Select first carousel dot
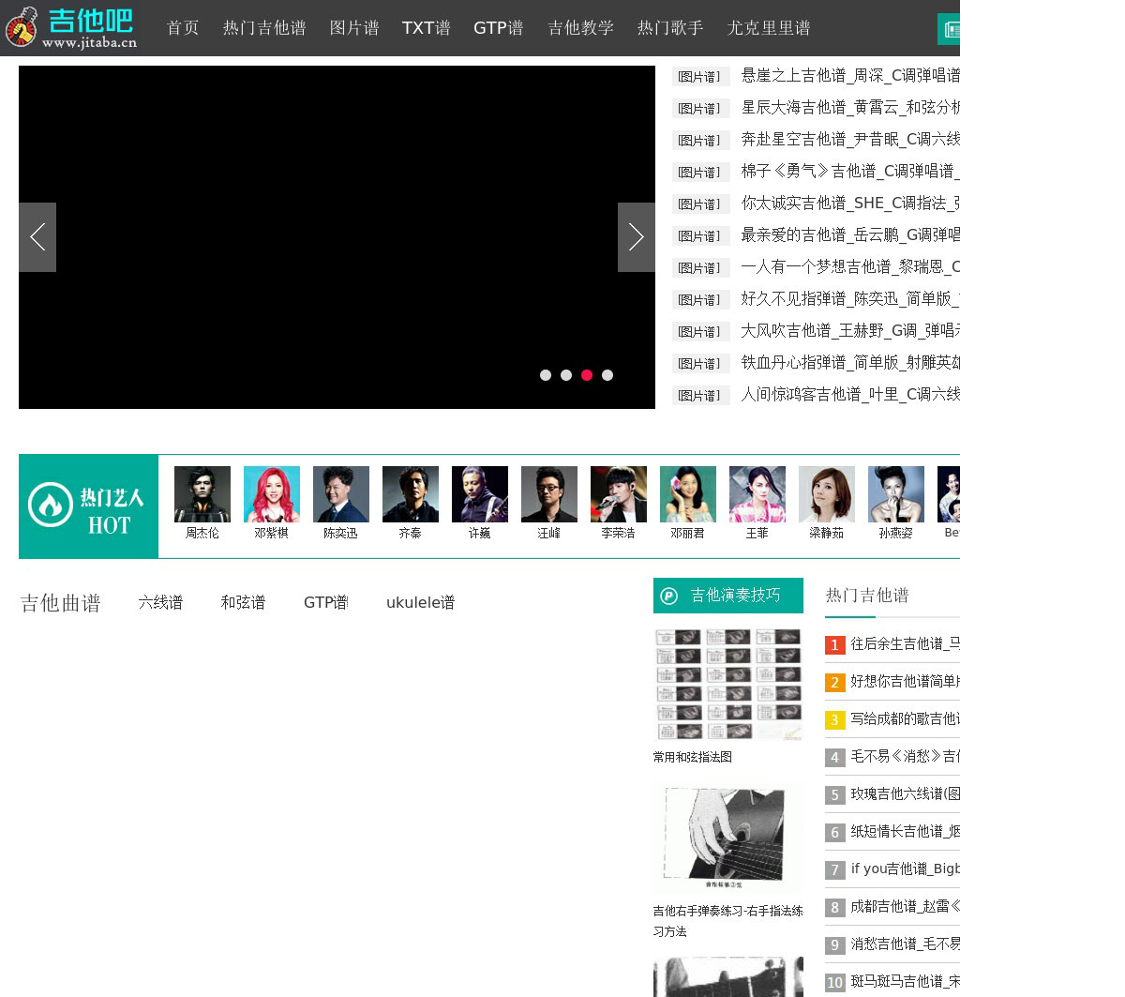1125x997 pixels. 546,375
